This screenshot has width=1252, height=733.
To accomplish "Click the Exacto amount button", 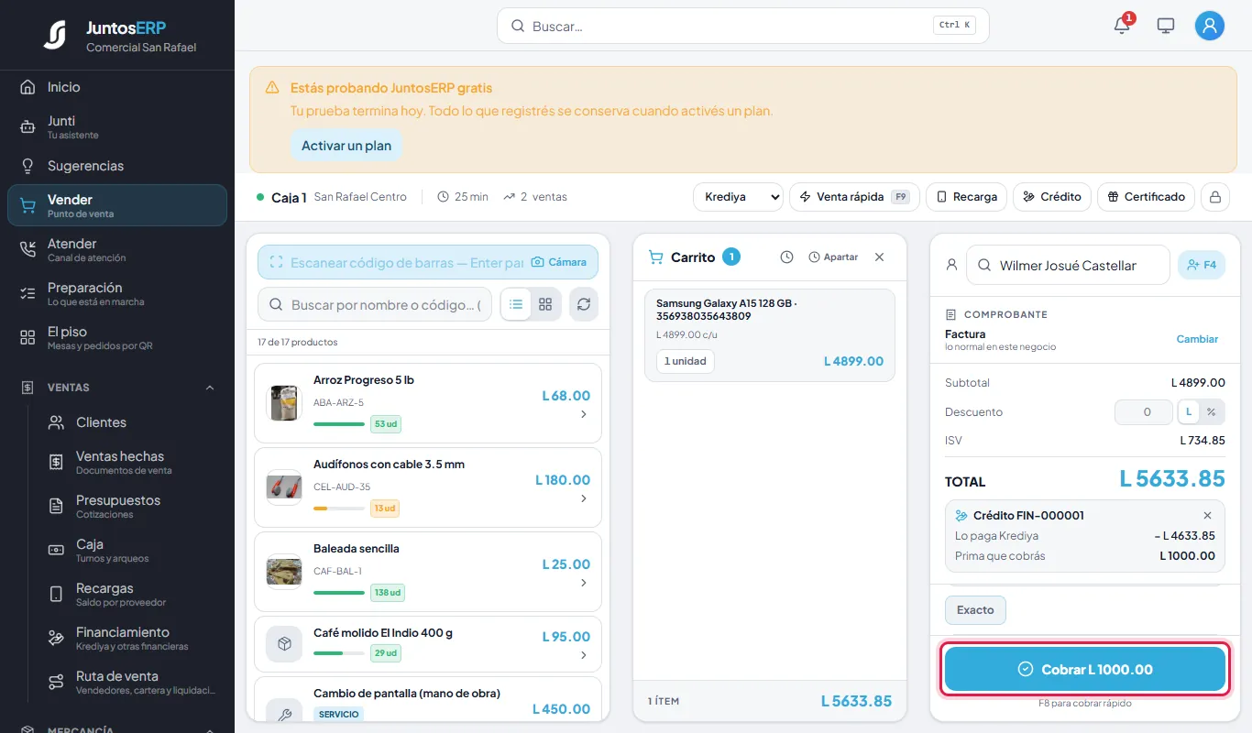I will click(975, 610).
